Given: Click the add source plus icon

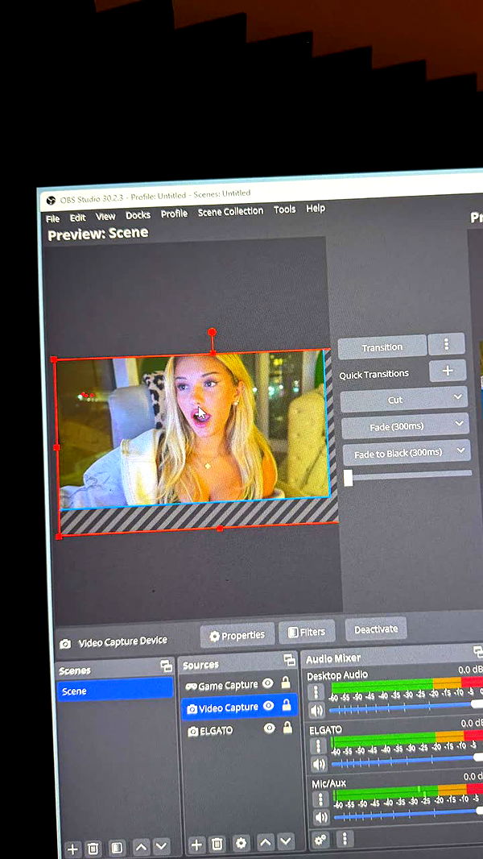Looking at the screenshot, I should pyautogui.click(x=196, y=844).
